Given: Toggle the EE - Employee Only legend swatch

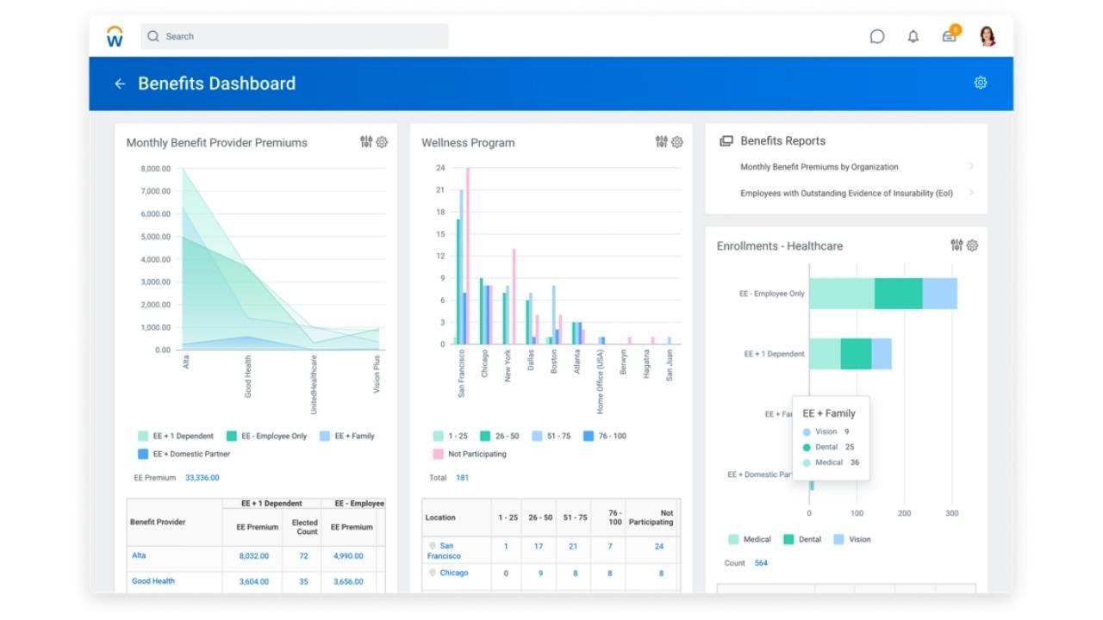Looking at the screenshot, I should (232, 436).
